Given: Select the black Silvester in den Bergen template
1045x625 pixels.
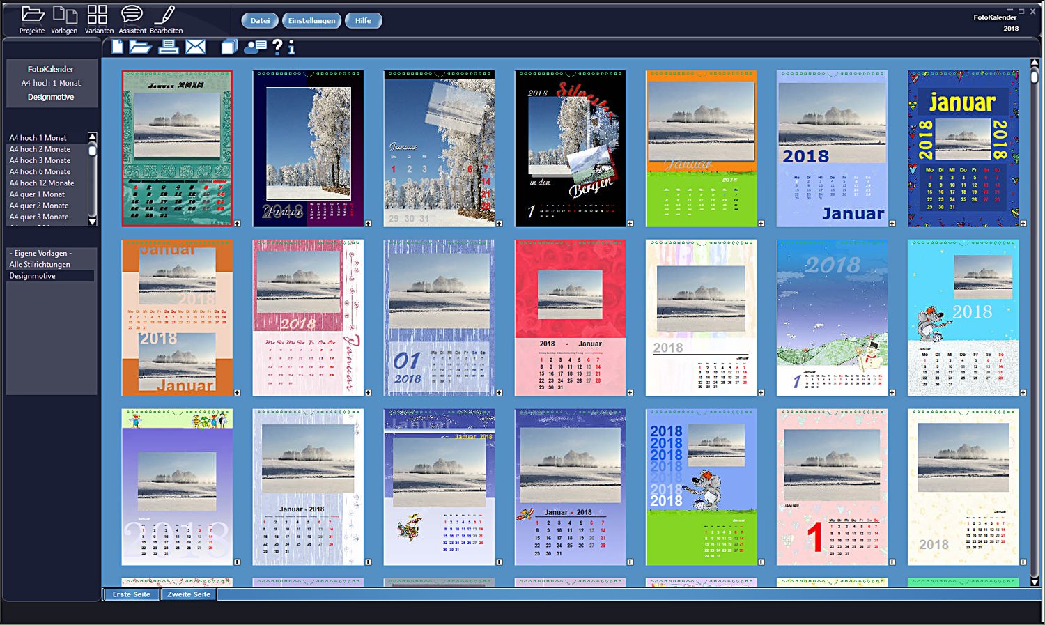Looking at the screenshot, I should pos(570,148).
